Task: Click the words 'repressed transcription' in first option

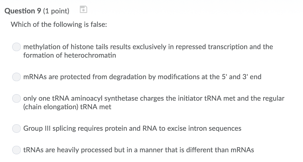Action: coord(211,47)
